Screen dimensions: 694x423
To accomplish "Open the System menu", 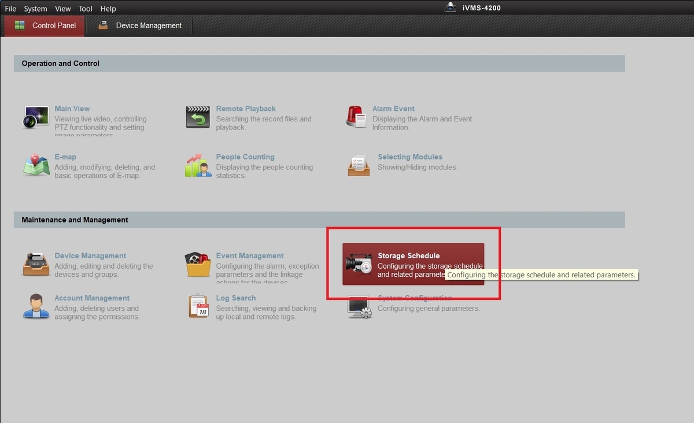I will pyautogui.click(x=35, y=9).
